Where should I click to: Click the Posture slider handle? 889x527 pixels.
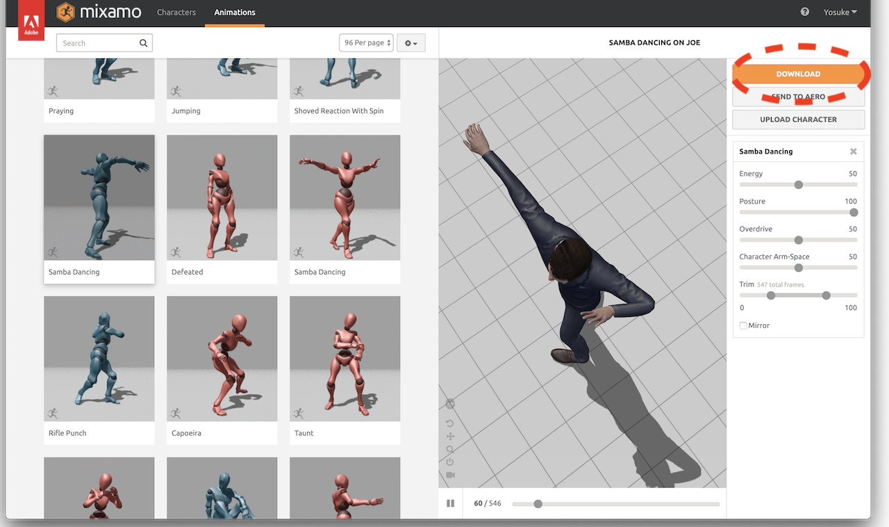point(854,213)
